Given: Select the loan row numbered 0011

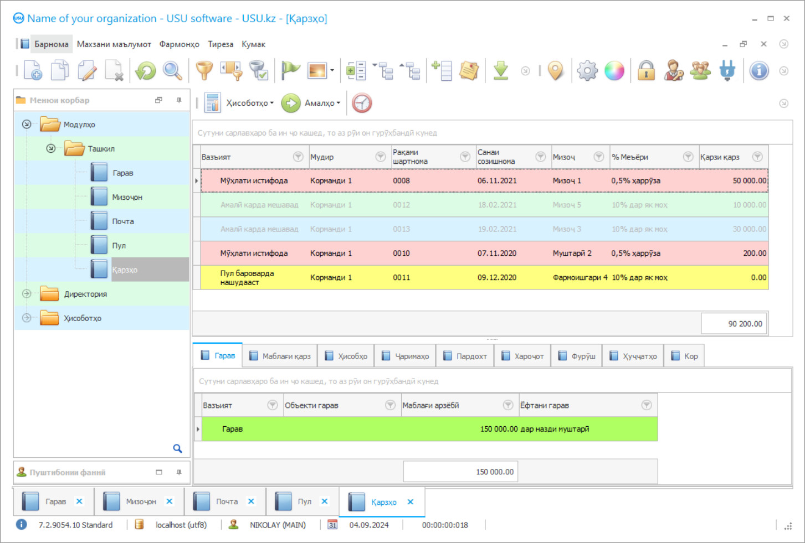Looking at the screenshot, I should (401, 277).
